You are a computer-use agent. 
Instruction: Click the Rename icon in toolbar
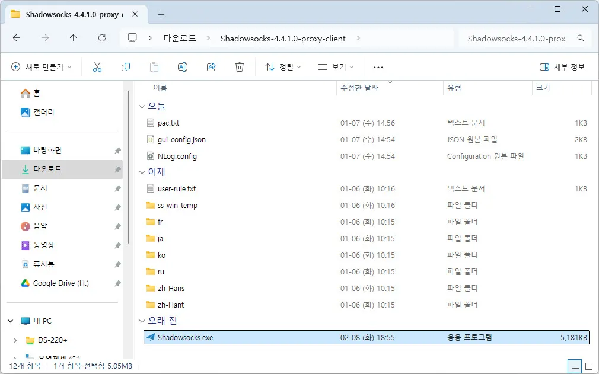(x=183, y=67)
